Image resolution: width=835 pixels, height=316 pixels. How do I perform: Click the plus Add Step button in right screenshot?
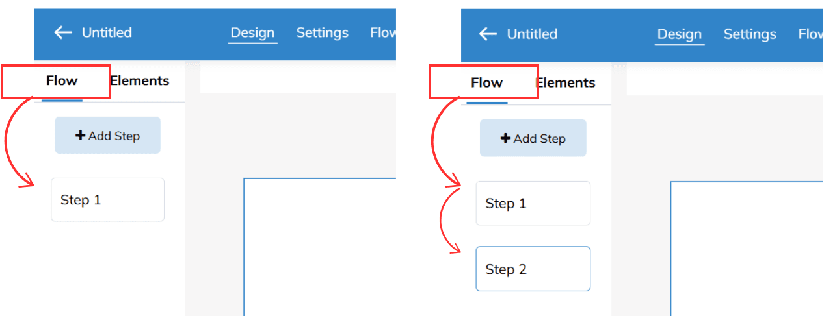(533, 138)
